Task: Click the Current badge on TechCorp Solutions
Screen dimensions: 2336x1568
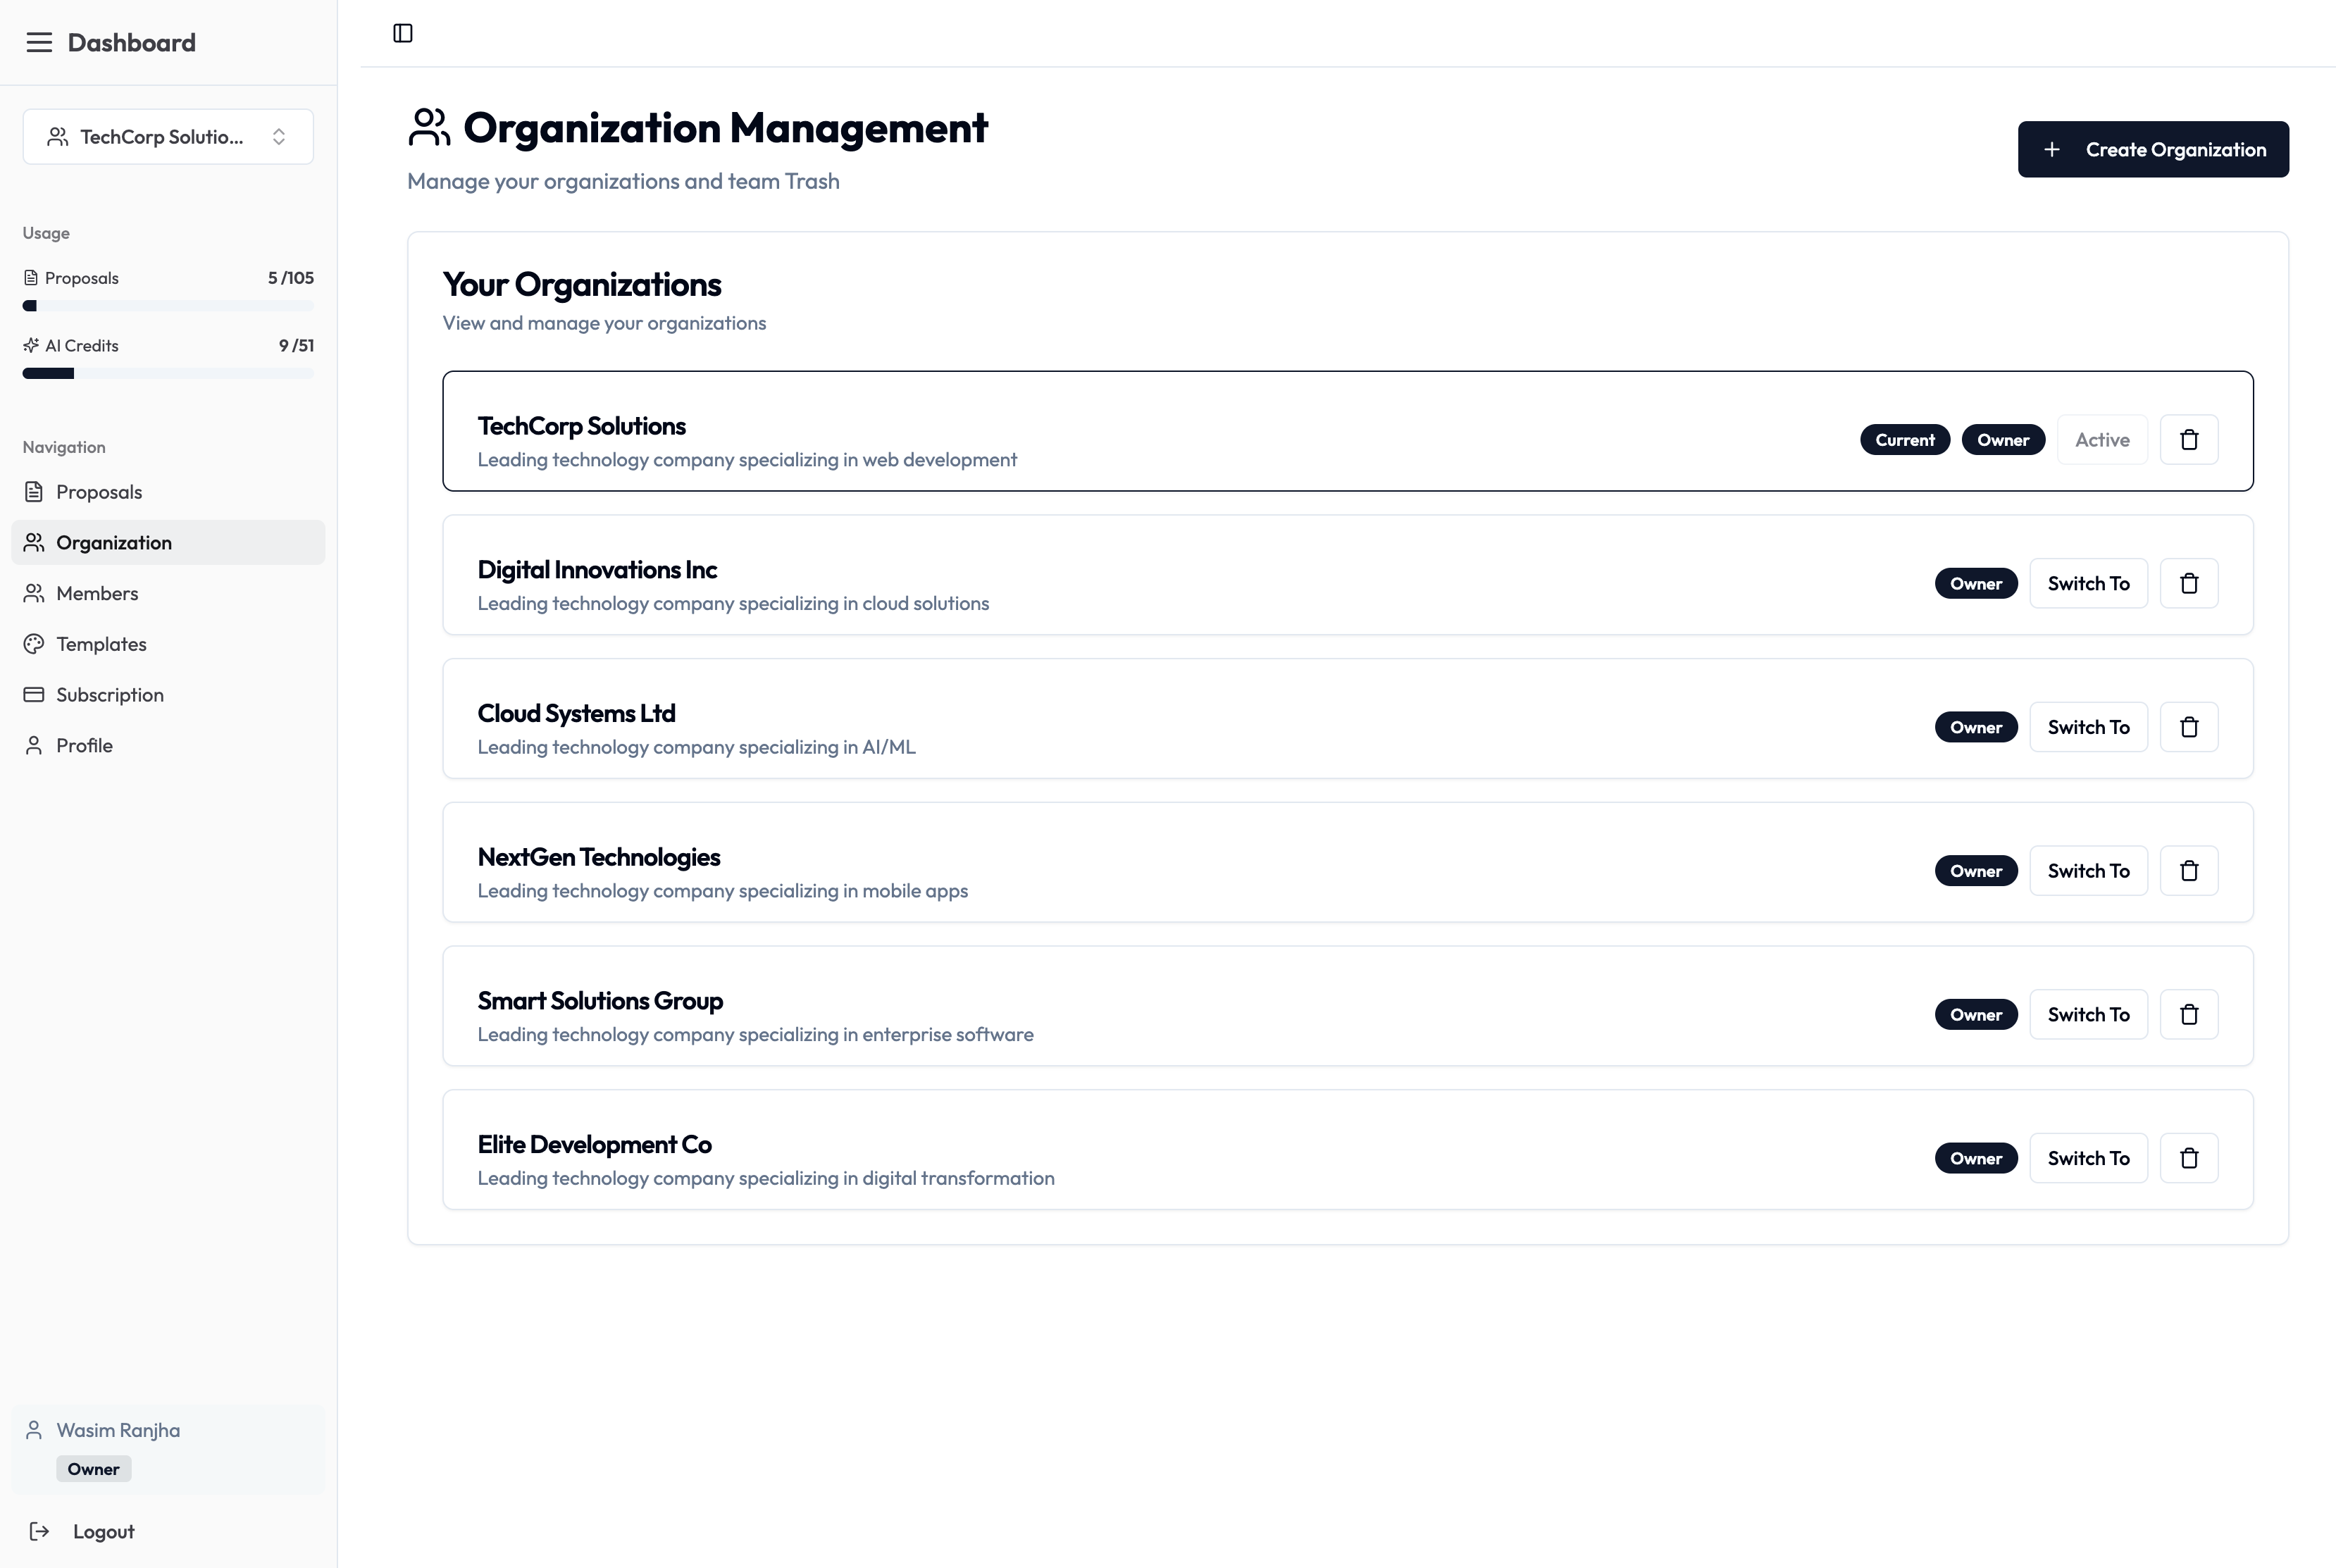Action: tap(1904, 439)
